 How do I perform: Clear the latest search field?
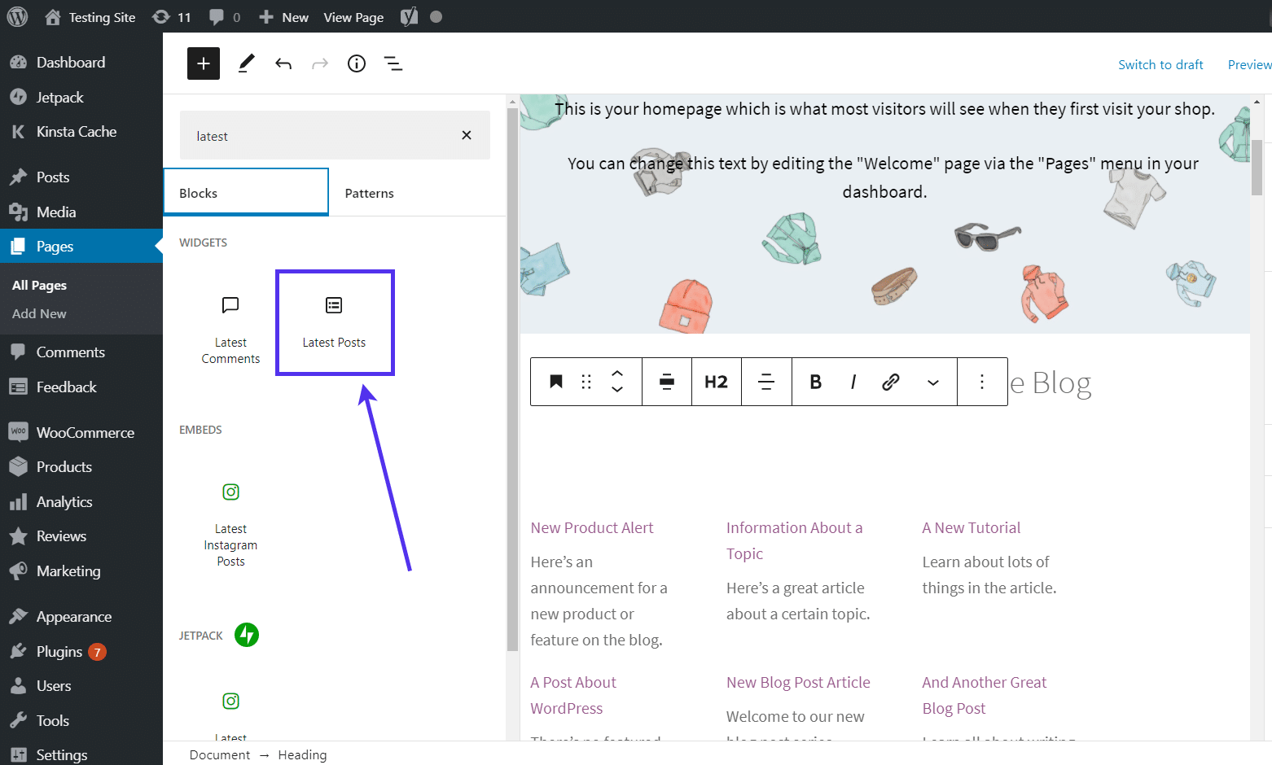pyautogui.click(x=467, y=135)
